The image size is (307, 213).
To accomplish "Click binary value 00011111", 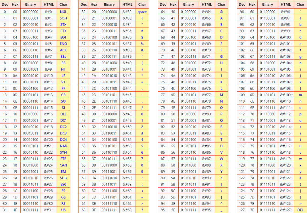I will (x=30, y=210).
